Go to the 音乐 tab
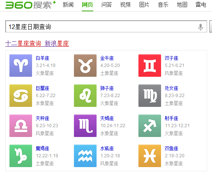This screenshot has width=212, height=178. pos(163,5)
